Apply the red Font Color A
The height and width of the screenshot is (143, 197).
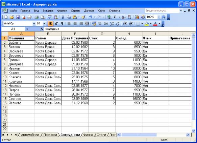(155, 24)
